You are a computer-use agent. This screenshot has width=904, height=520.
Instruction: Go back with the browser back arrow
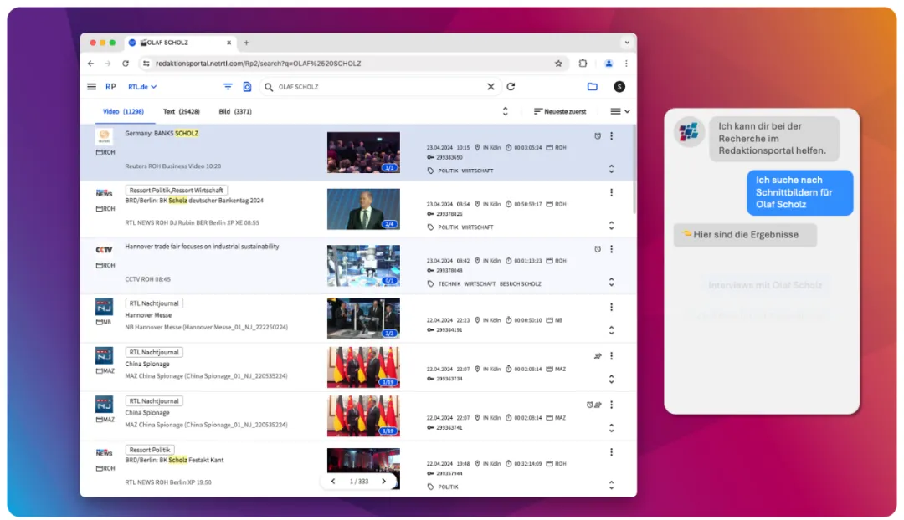90,64
